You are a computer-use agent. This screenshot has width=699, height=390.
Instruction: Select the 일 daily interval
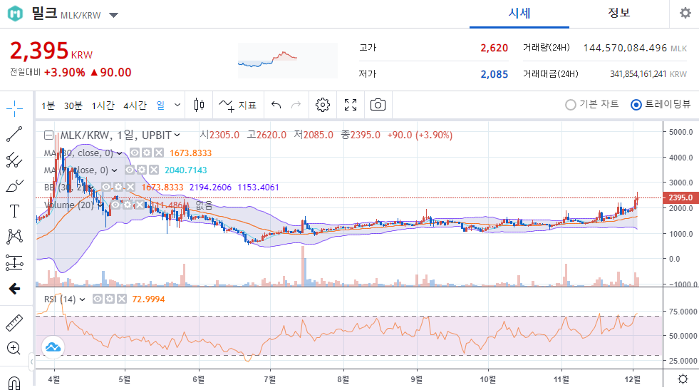(x=160, y=106)
